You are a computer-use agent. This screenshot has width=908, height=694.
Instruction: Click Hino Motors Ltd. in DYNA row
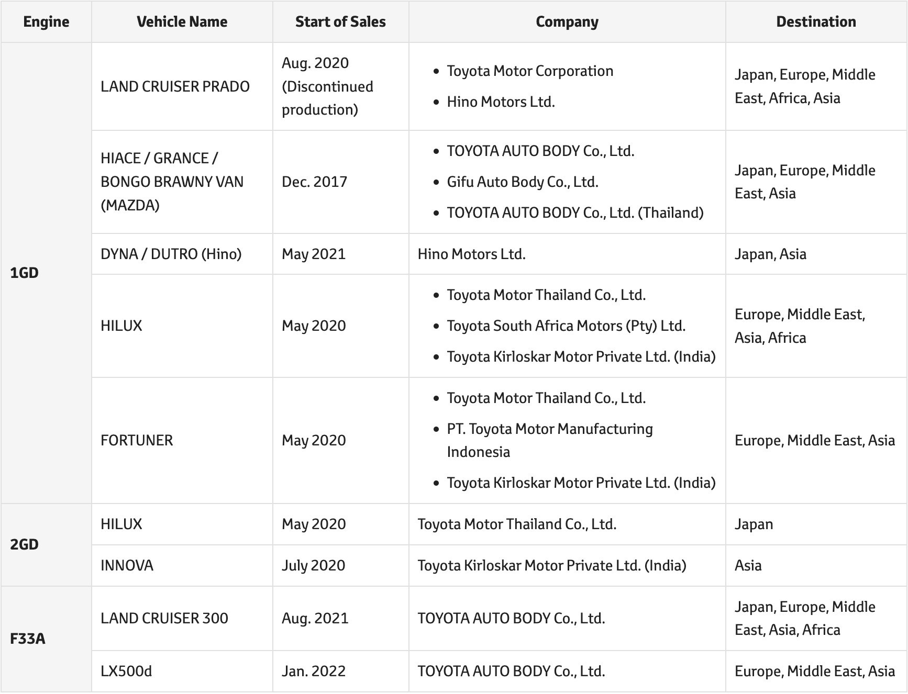[x=472, y=254]
